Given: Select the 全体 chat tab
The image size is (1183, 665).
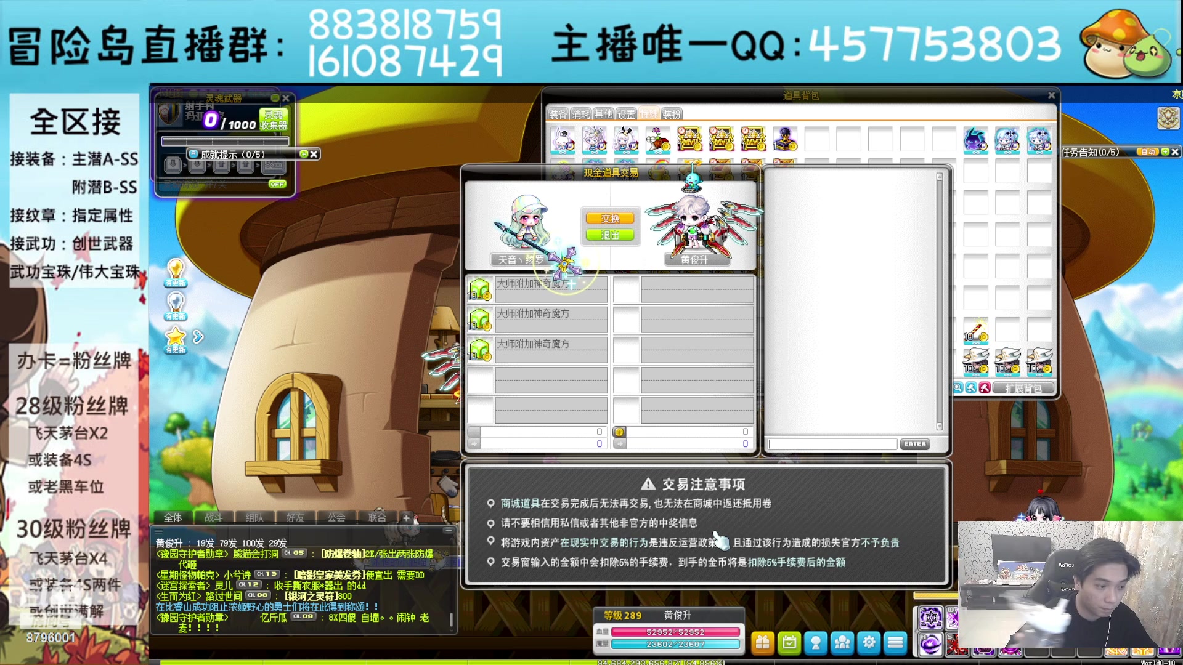Looking at the screenshot, I should 173,518.
